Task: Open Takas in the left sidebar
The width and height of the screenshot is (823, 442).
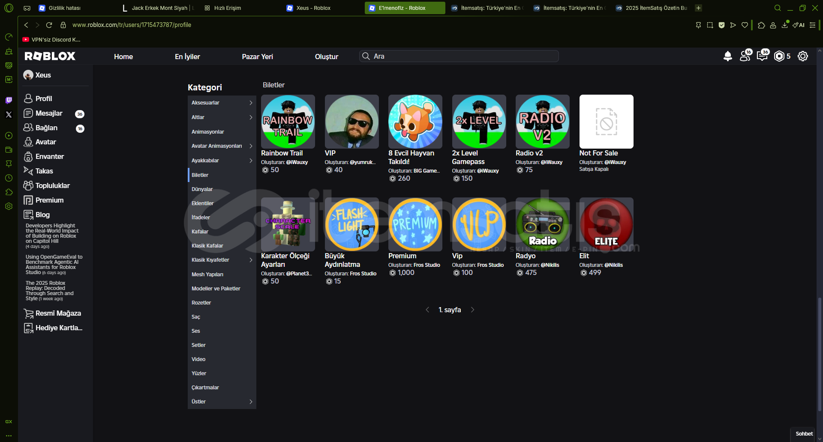Action: [x=39, y=171]
